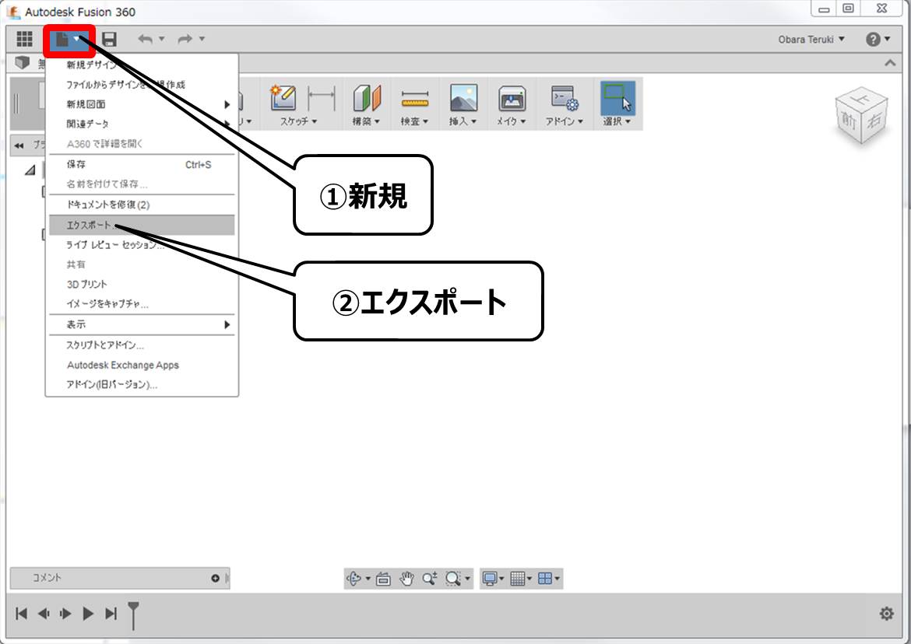Screen dimensions: 911x644
Task: Choose ファイルからデザインを新規作成 menu item
Action: 142,84
